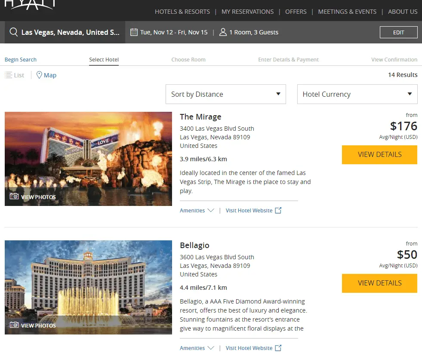Return to the Begin Search step
Image resolution: width=422 pixels, height=359 pixels.
(21, 60)
